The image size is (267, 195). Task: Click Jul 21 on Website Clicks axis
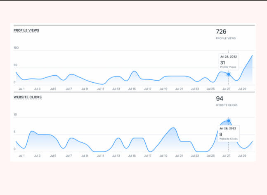tap(179, 156)
